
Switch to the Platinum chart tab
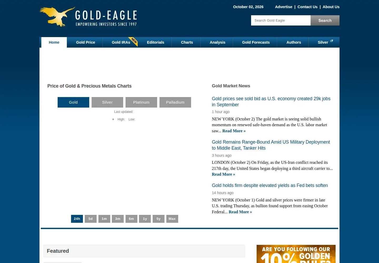pos(141,102)
